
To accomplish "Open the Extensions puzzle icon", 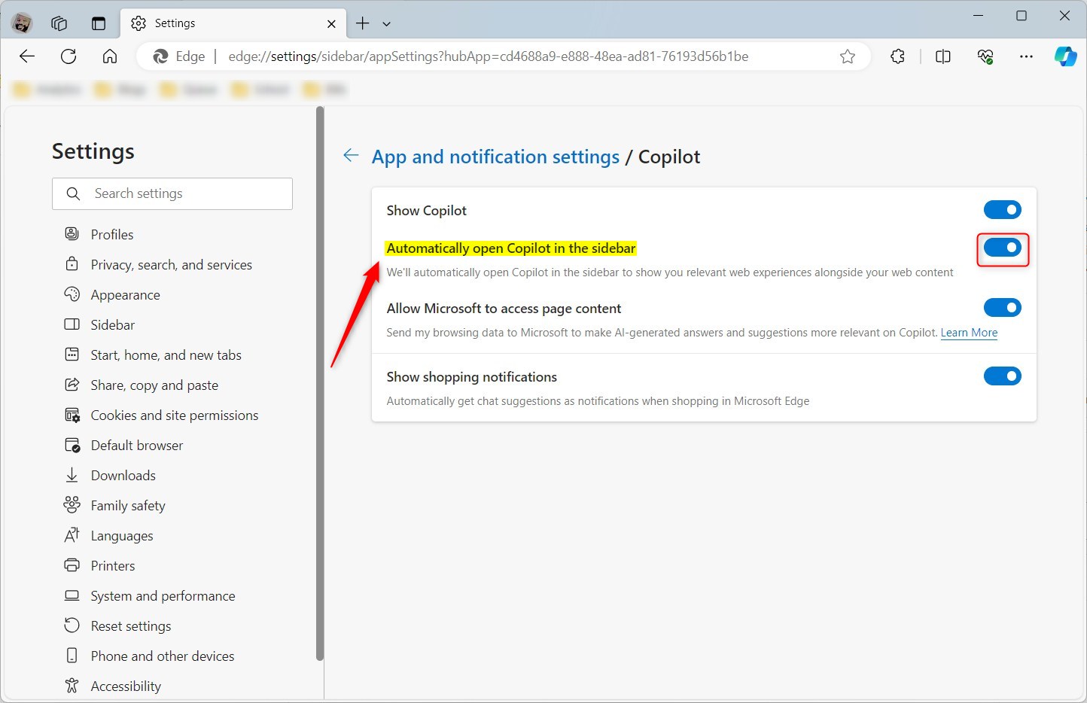I will coord(897,56).
